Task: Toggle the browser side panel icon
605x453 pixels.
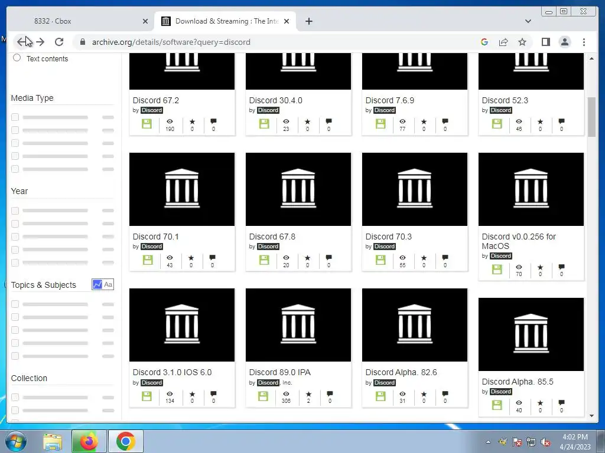Action: [x=545, y=42]
